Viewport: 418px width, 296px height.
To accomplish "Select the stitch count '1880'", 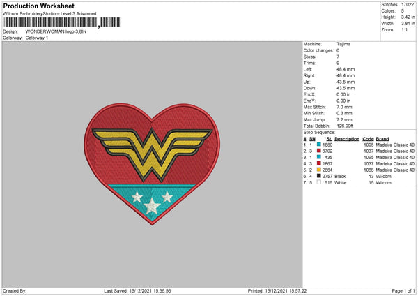I will pyautogui.click(x=327, y=145).
